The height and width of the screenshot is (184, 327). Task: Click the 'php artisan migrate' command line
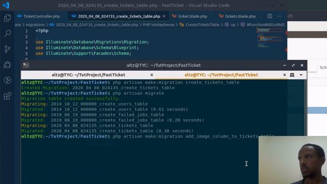[x=92, y=93]
